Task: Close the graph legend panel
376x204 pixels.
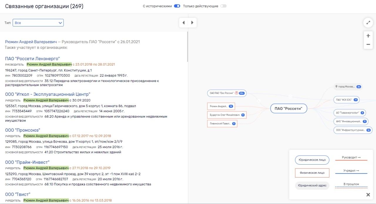Action: (368, 195)
